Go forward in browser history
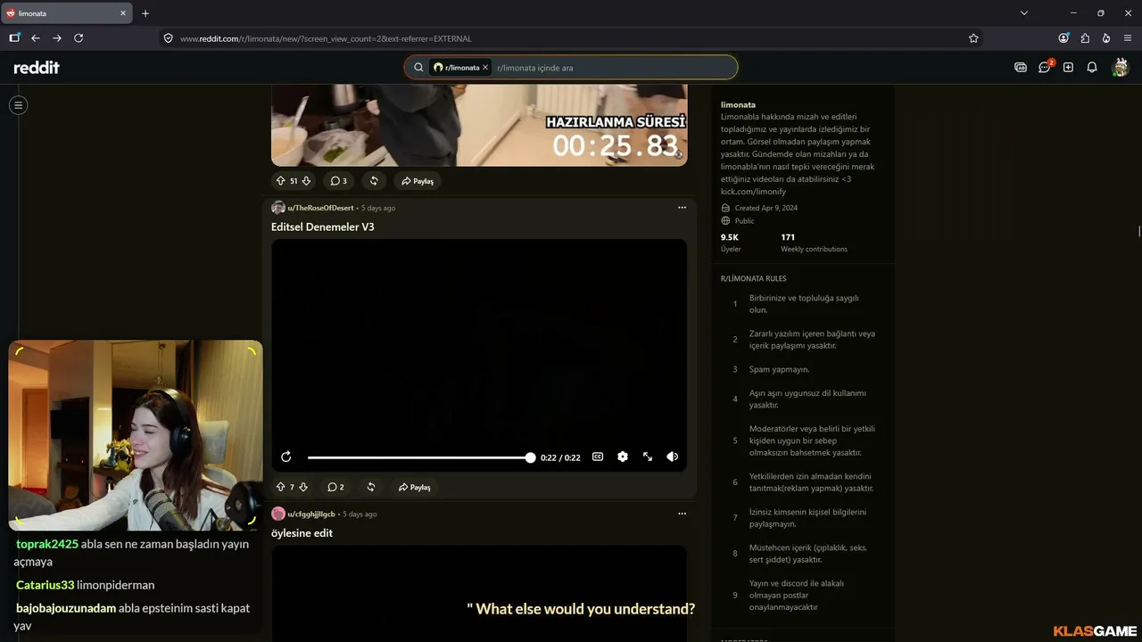The height and width of the screenshot is (642, 1142). click(x=57, y=38)
